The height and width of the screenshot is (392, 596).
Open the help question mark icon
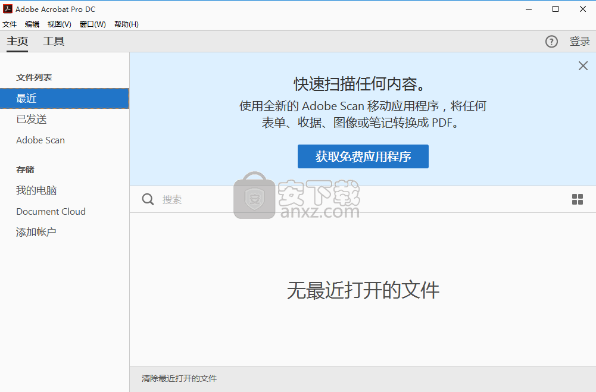pyautogui.click(x=551, y=42)
